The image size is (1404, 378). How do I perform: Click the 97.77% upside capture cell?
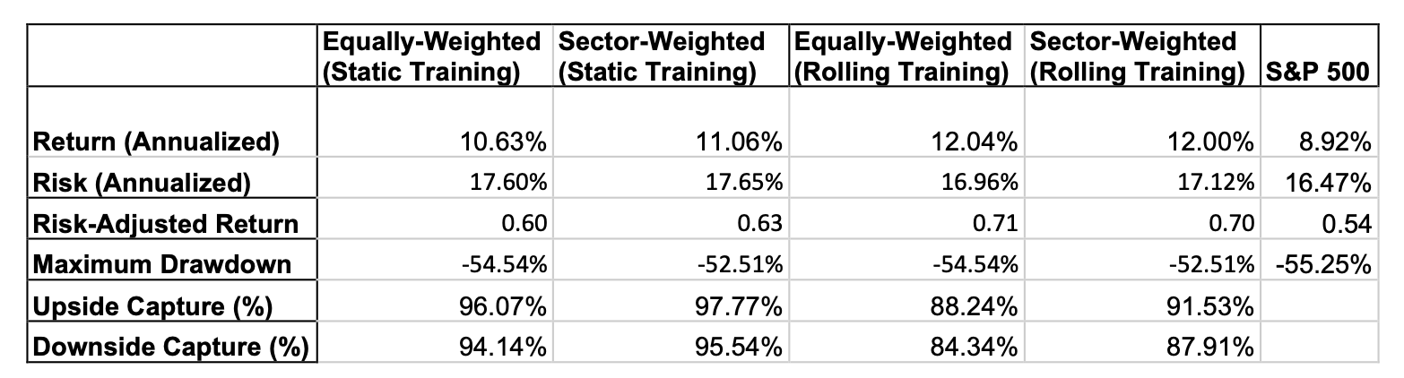point(744,305)
